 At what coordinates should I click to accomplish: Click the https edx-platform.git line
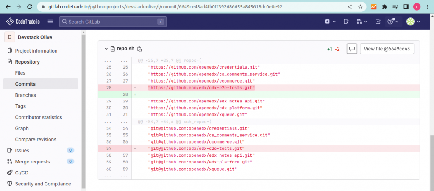[205, 108]
